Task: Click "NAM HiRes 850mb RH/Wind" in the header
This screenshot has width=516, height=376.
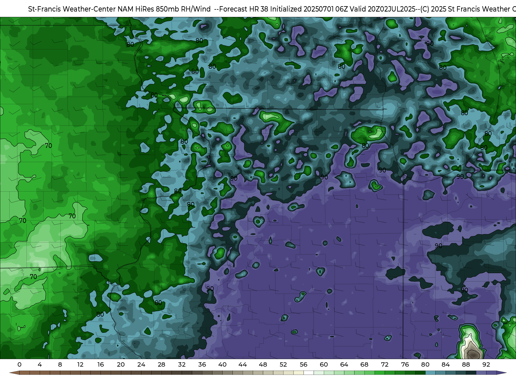Action: click(164, 9)
